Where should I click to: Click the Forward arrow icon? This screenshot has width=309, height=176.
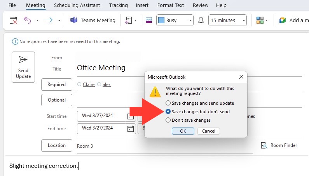click(x=49, y=20)
